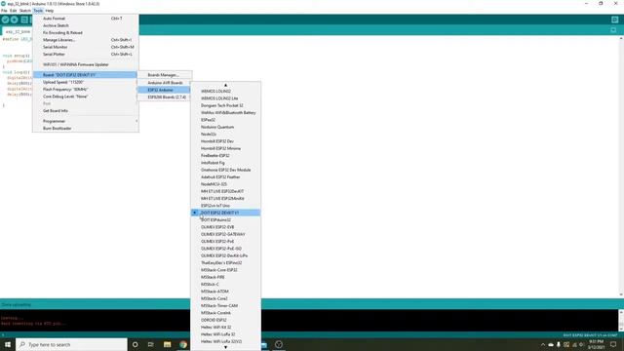Open WiFi101 / WiFiNINA Firmware Updater
The height and width of the screenshot is (351, 624).
click(86, 64)
